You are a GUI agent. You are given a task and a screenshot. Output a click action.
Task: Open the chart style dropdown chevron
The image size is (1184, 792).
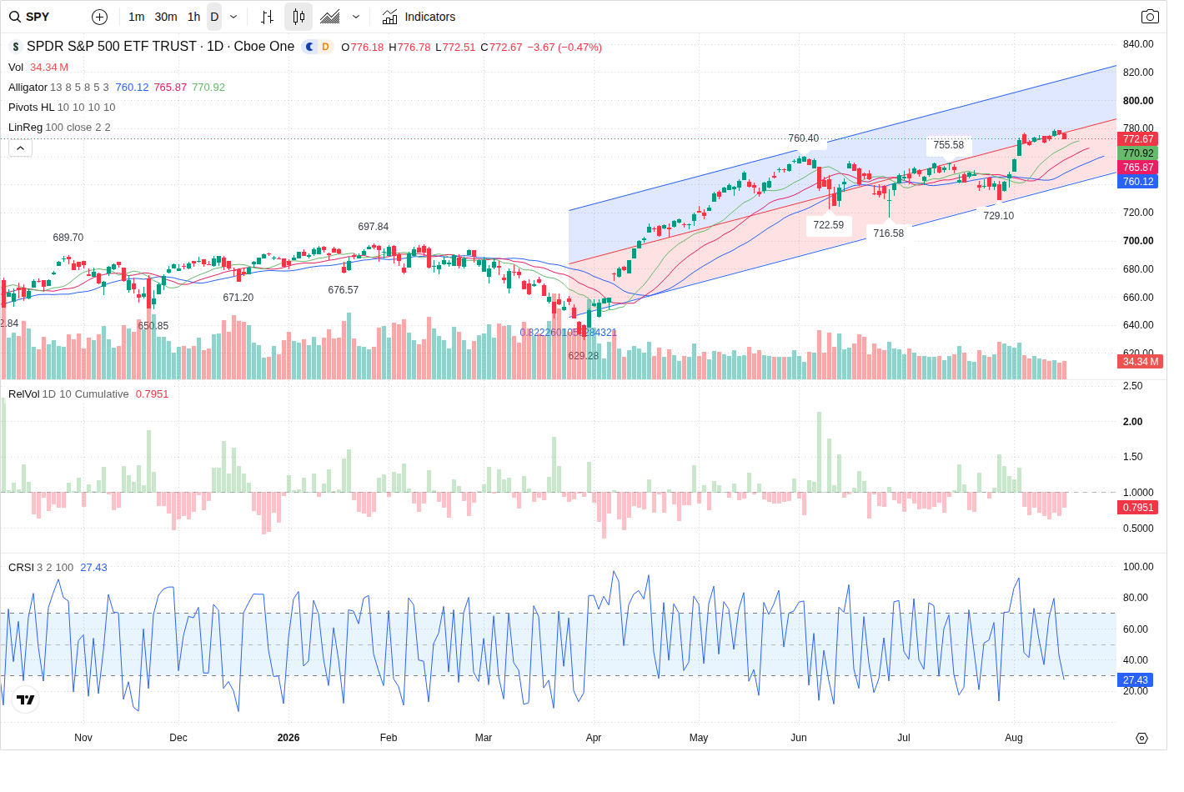tap(356, 17)
